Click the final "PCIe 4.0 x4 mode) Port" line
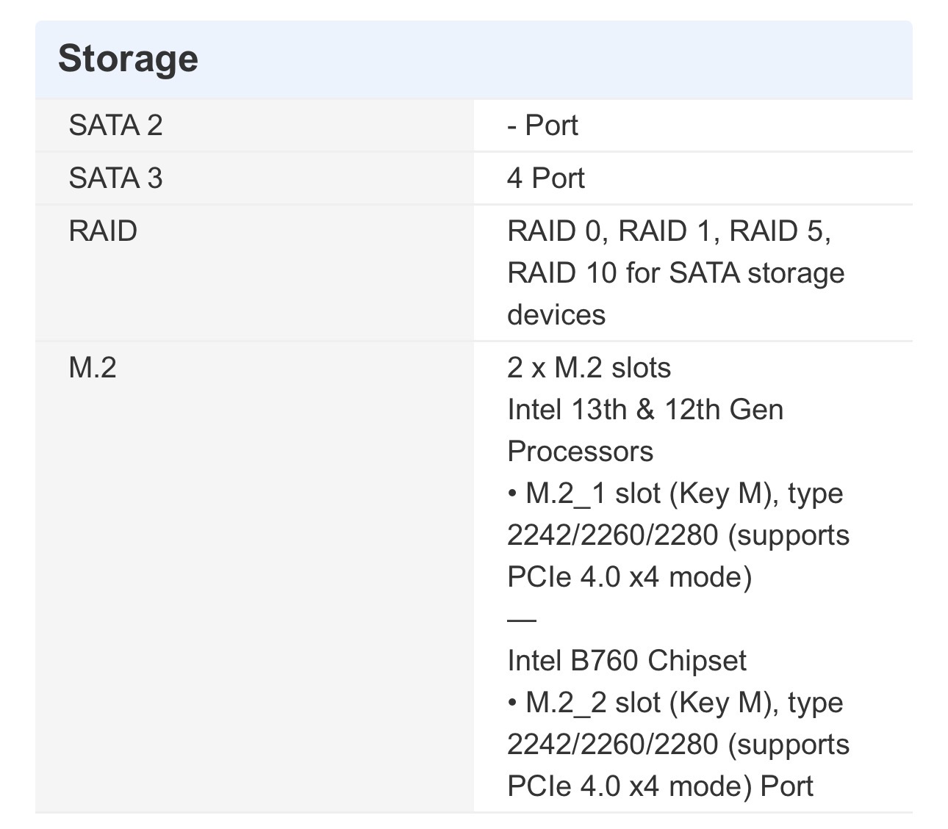The height and width of the screenshot is (829, 948). pos(659,786)
